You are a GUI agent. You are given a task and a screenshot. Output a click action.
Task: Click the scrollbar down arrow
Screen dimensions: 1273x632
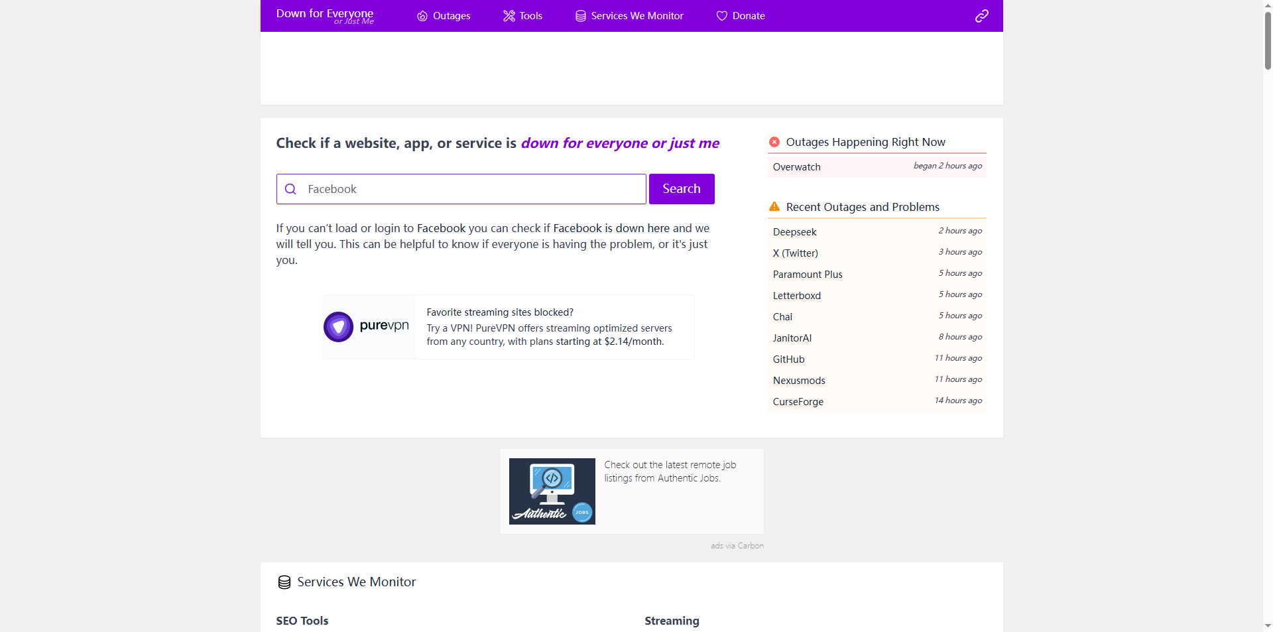click(x=1268, y=625)
